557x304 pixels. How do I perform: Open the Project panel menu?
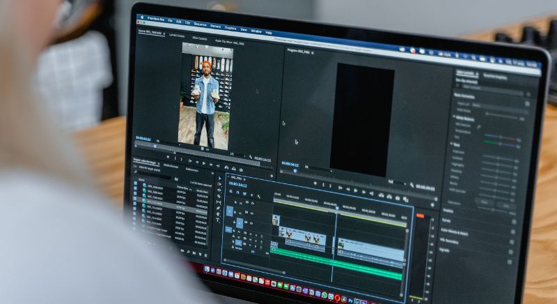(x=159, y=164)
